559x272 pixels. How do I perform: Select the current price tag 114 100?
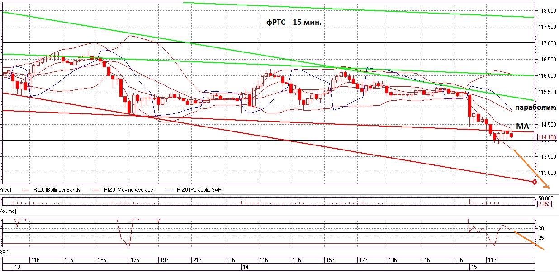pos(547,137)
